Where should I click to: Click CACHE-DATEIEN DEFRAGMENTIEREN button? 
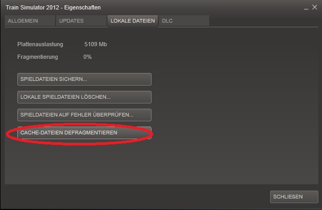(x=84, y=133)
